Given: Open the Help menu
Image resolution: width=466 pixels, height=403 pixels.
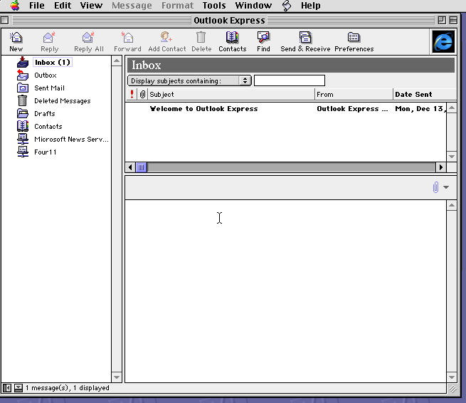Looking at the screenshot, I should [x=311, y=6].
